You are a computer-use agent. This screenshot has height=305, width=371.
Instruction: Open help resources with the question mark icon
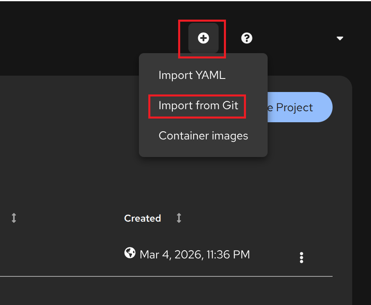click(x=247, y=38)
